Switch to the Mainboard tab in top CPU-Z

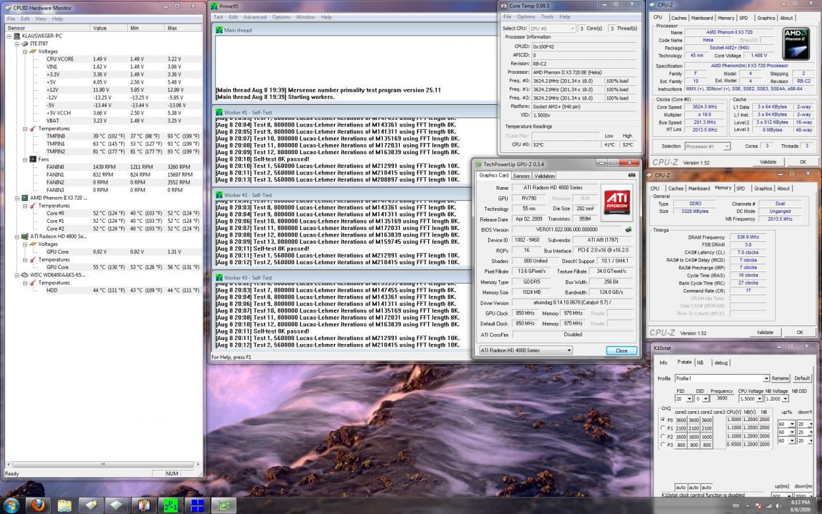[x=701, y=18]
